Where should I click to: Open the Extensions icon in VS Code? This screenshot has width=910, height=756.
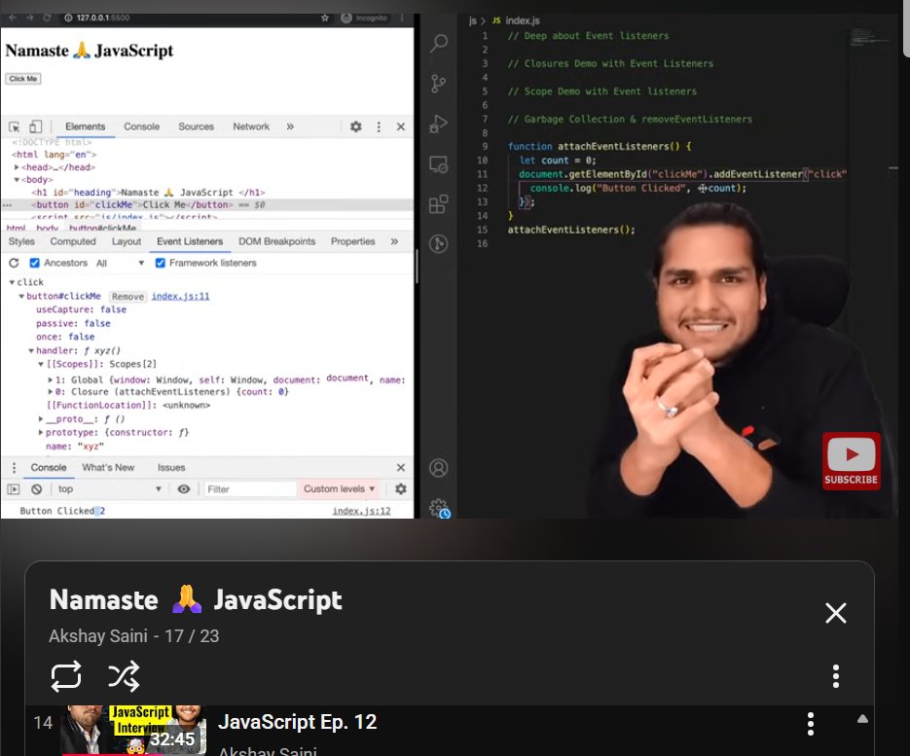pos(438,204)
